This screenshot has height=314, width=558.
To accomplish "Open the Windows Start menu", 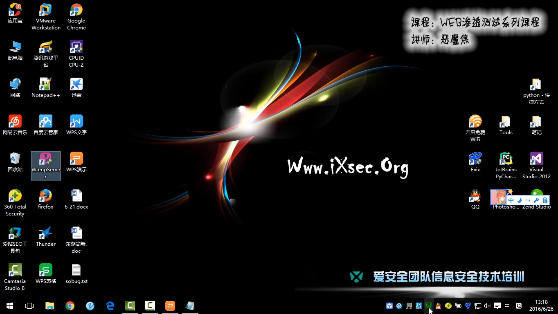I will (x=9, y=305).
